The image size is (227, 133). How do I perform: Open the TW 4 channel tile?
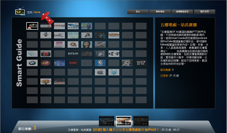click(46, 54)
